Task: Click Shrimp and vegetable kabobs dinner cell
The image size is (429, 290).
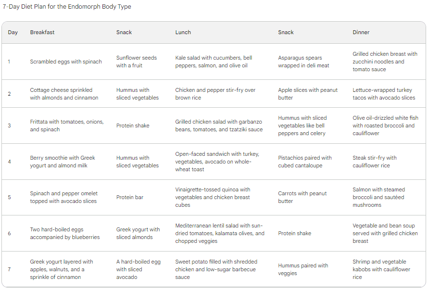Action: pyautogui.click(x=381, y=269)
